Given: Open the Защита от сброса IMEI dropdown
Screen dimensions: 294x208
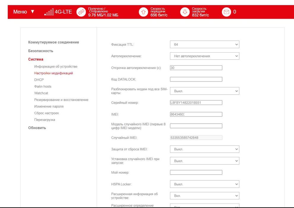Looking at the screenshot, I should coord(205,149).
